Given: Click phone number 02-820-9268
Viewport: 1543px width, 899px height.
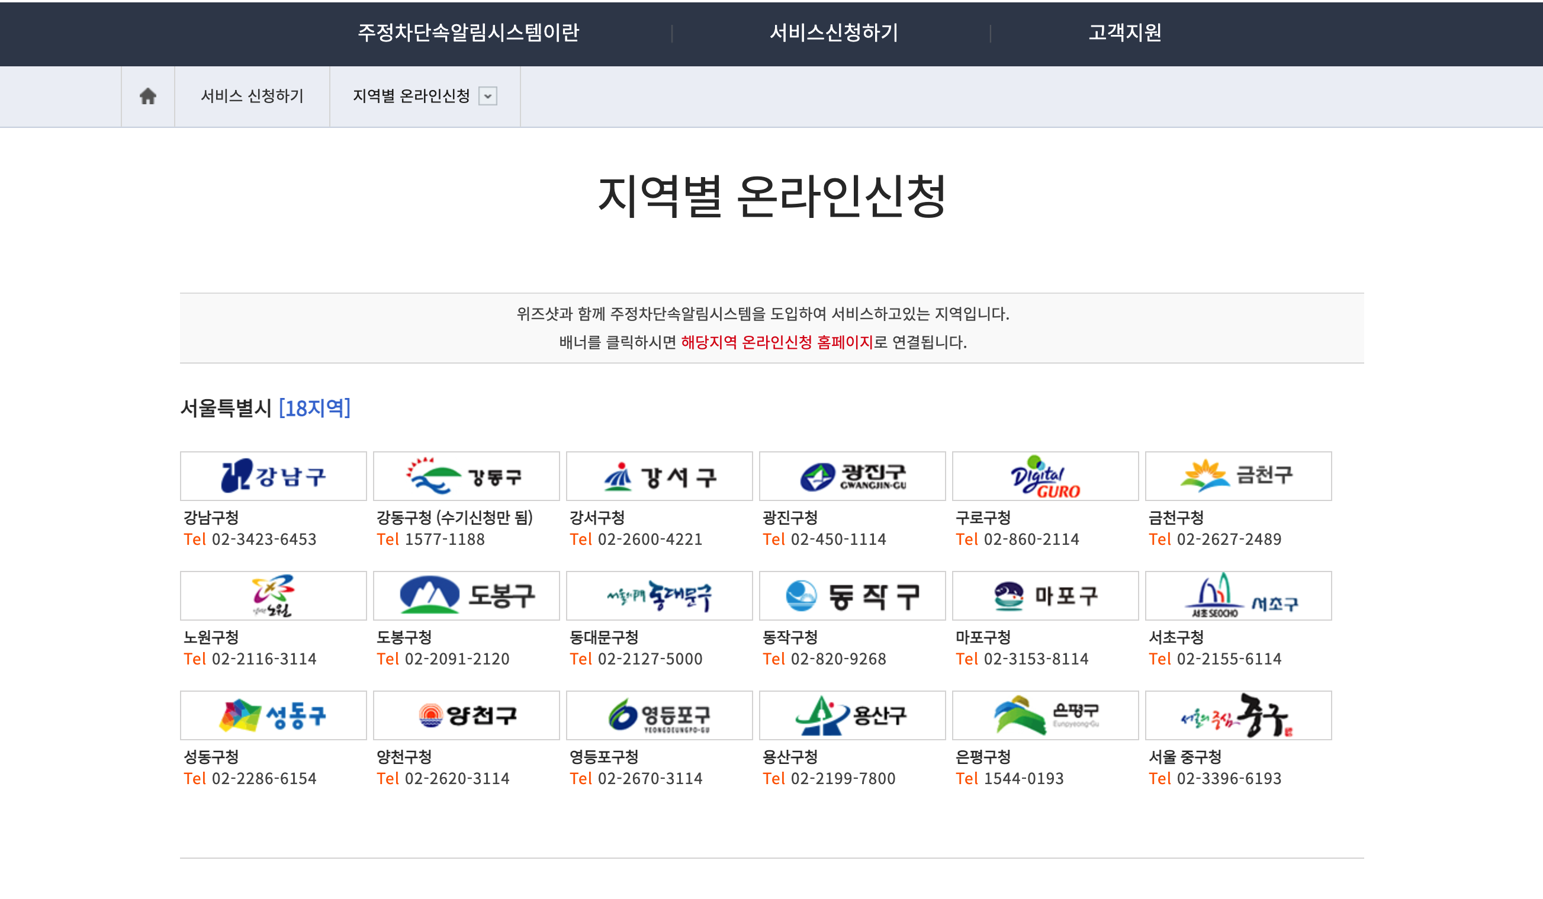Looking at the screenshot, I should [838, 659].
